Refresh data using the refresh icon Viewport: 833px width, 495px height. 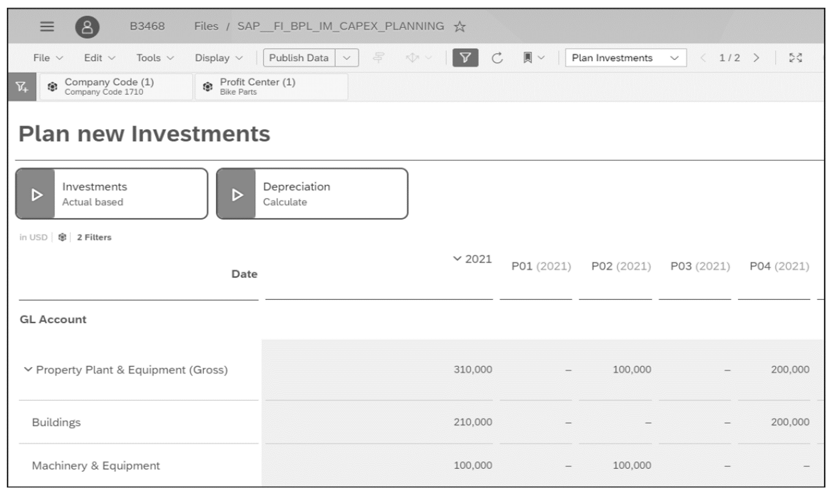tap(498, 58)
